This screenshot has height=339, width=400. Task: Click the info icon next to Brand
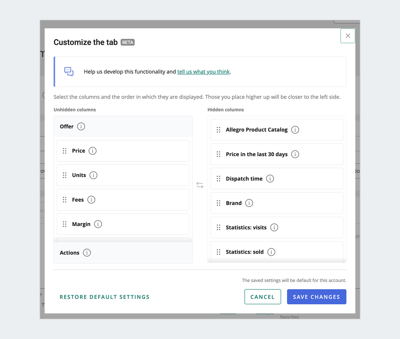click(249, 203)
